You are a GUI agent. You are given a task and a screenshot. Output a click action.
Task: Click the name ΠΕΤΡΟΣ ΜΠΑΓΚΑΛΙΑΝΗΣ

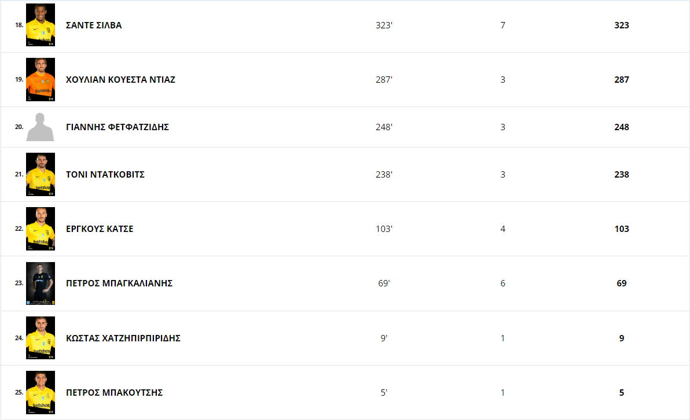coord(119,283)
